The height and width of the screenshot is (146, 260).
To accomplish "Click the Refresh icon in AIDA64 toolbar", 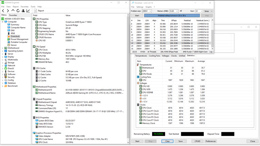I will [18, 11].
